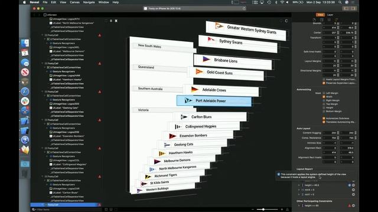This screenshot has height=212, width=378.
Task: Click the middle canvas mode icon at top-left
Action: tap(111, 21)
